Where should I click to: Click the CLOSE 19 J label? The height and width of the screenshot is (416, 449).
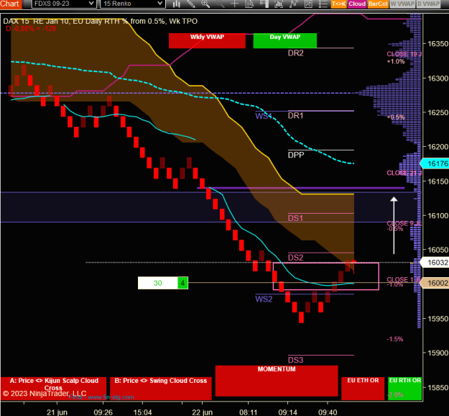click(x=404, y=54)
